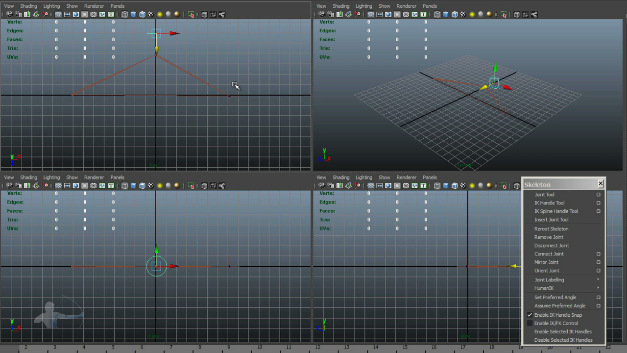Screen dimensions: 627x353
Task: Expand Joint Labelling submenu arrow
Action: click(x=598, y=279)
